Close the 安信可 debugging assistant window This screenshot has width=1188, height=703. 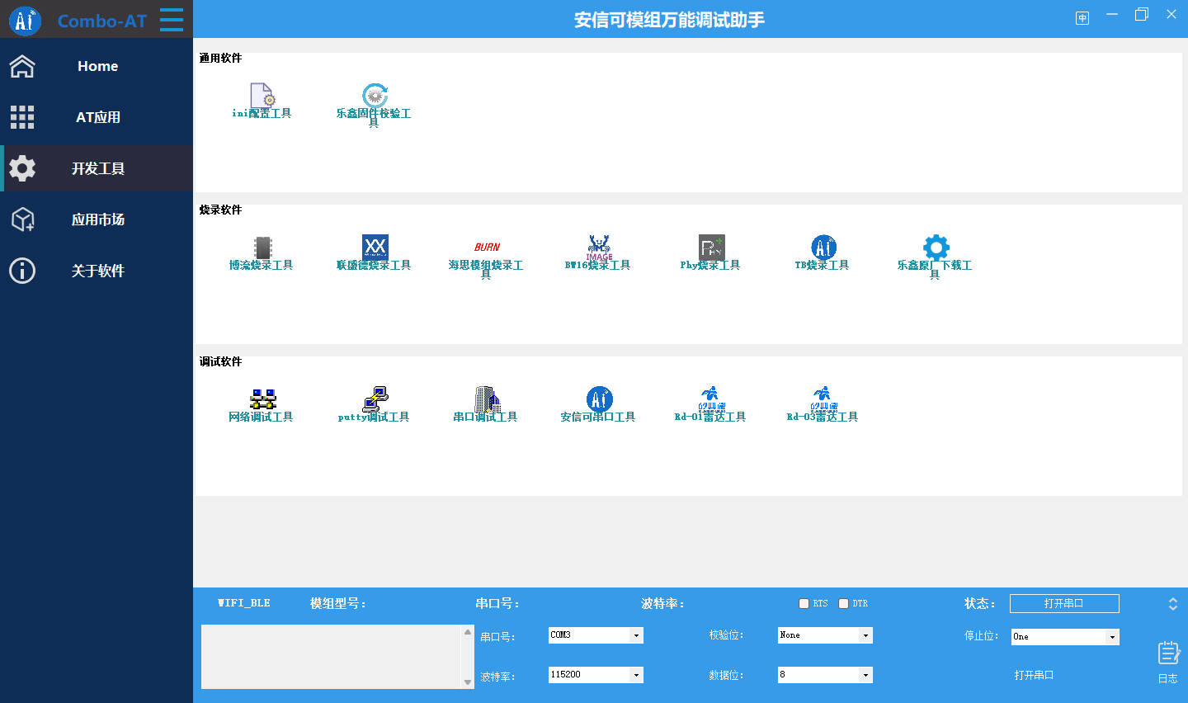[1171, 15]
